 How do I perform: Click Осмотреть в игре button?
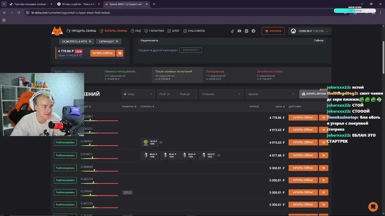76,41
